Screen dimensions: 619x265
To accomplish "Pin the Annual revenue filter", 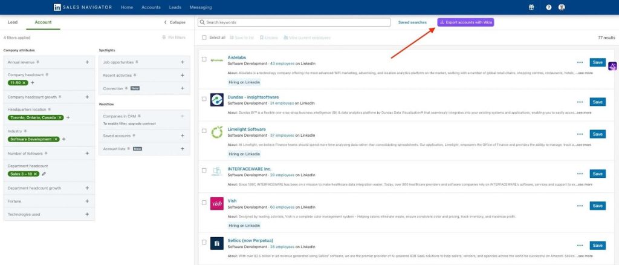I will point(37,62).
